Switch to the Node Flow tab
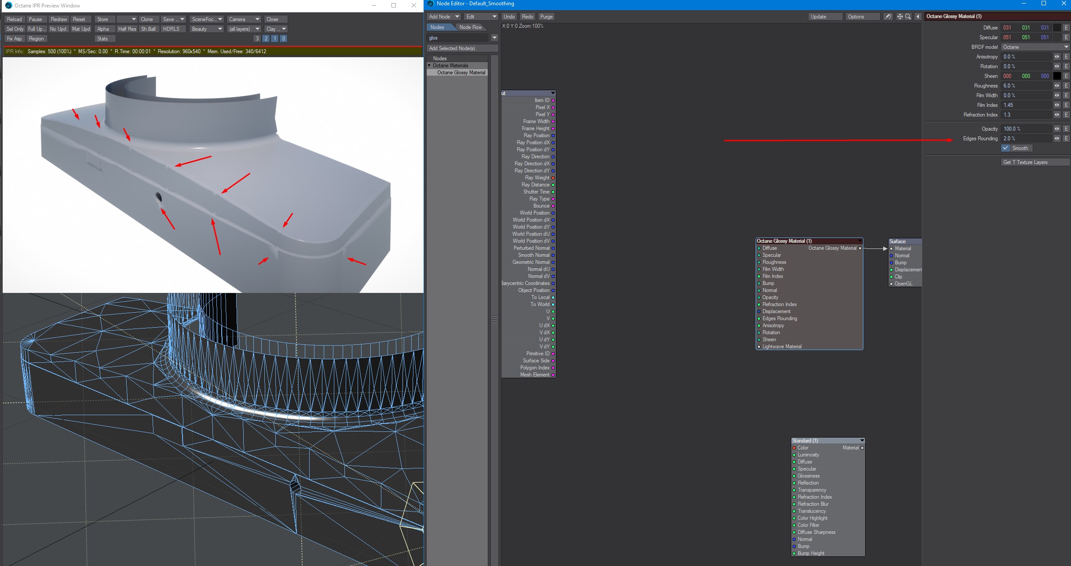 coord(470,27)
